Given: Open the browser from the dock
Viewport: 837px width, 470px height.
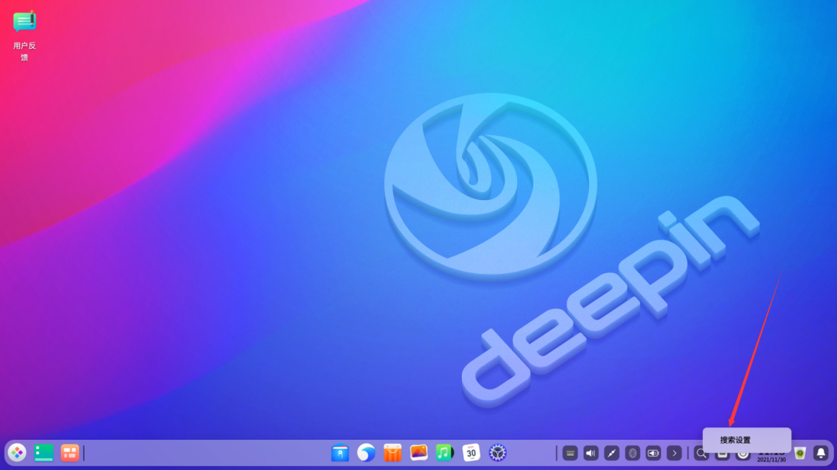Looking at the screenshot, I should point(366,453).
